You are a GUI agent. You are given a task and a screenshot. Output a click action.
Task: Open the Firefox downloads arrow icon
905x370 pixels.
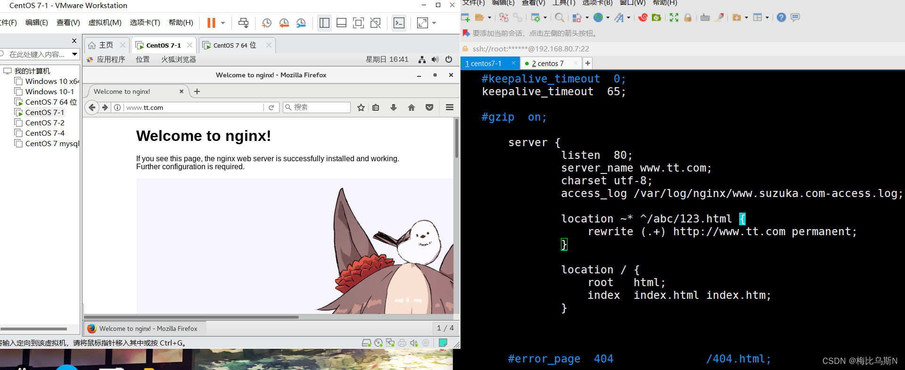394,107
